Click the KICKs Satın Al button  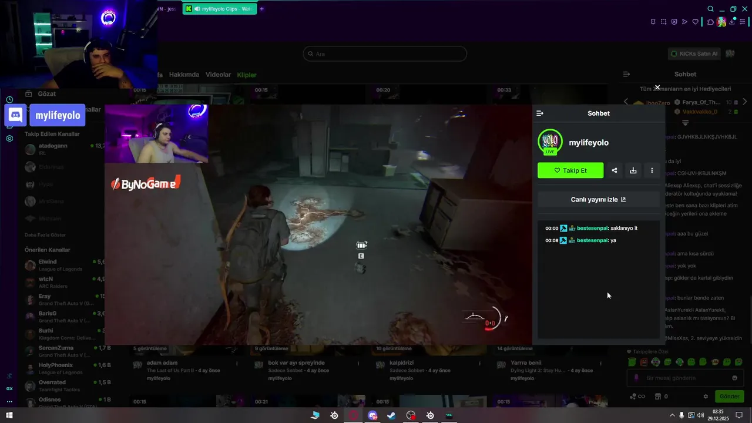click(x=694, y=53)
